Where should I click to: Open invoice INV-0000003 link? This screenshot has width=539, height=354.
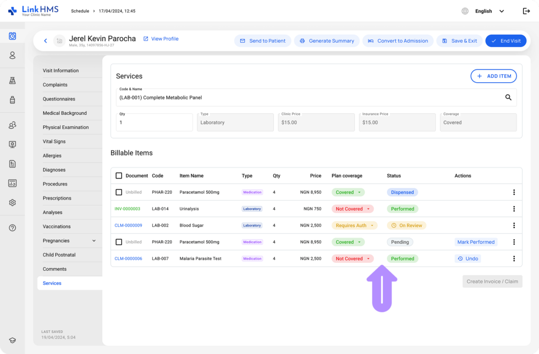pos(127,209)
